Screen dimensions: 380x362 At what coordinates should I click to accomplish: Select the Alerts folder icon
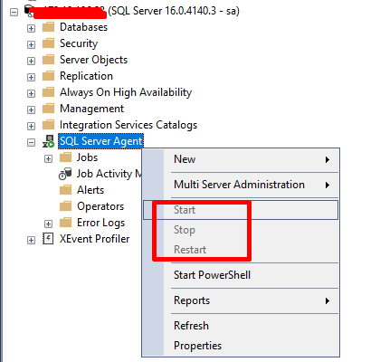click(65, 190)
